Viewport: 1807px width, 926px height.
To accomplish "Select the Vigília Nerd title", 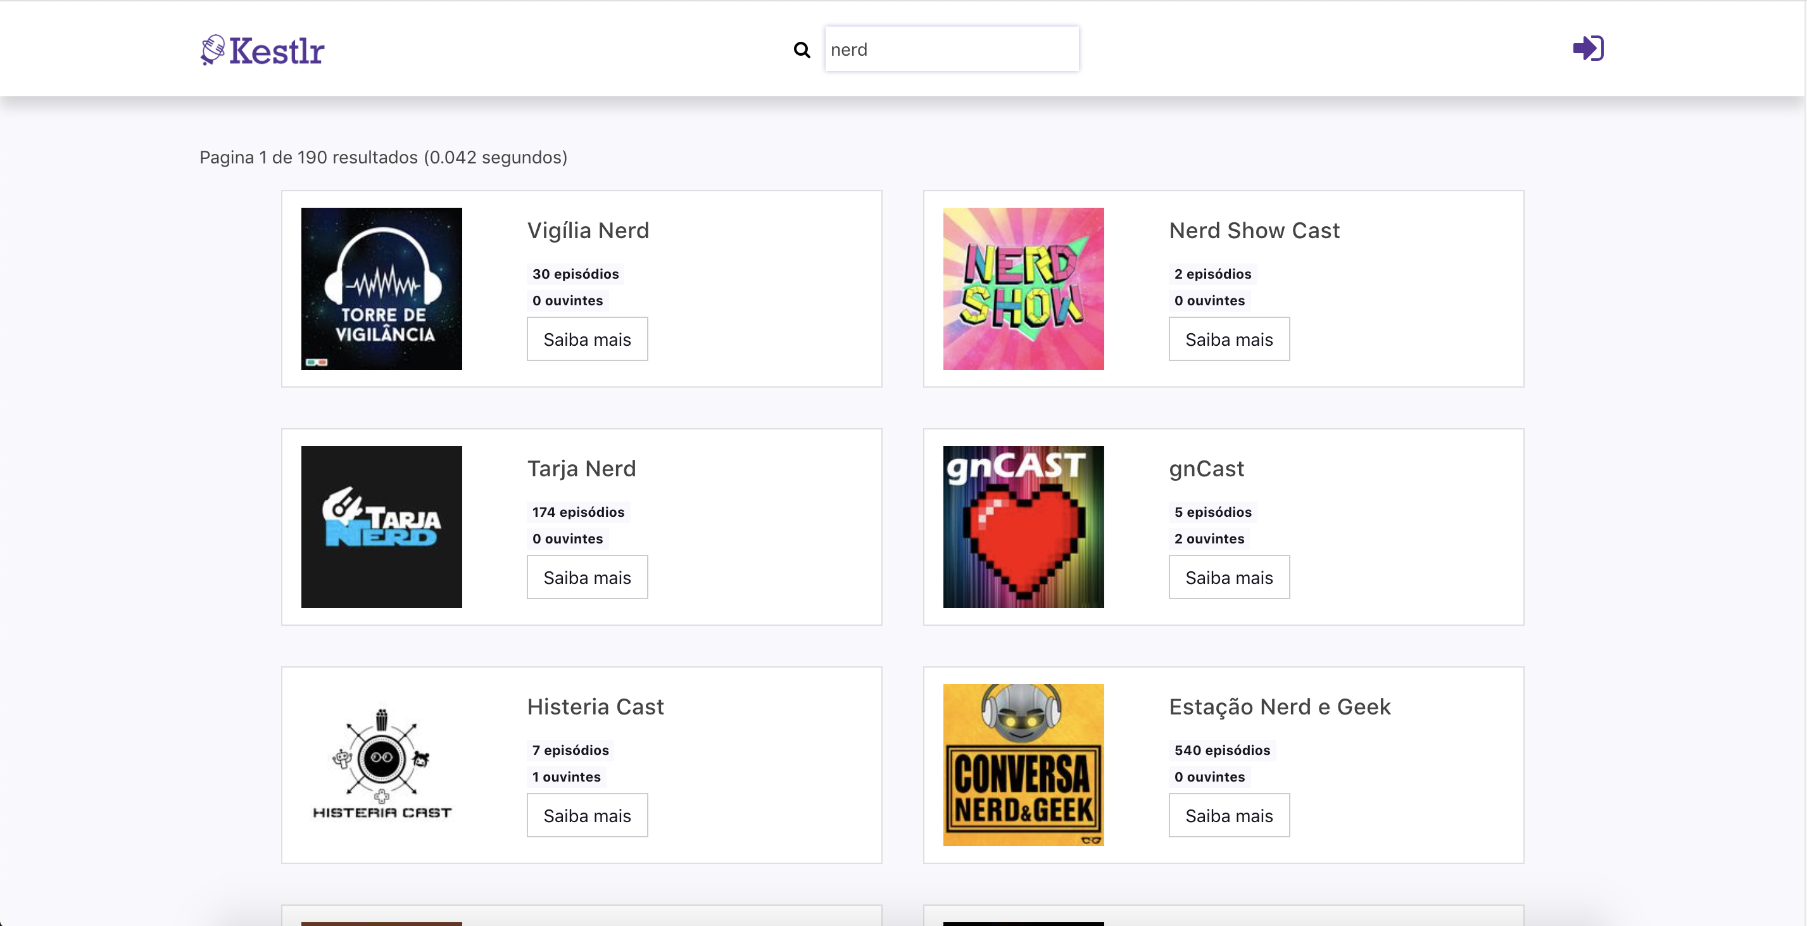I will coord(588,231).
